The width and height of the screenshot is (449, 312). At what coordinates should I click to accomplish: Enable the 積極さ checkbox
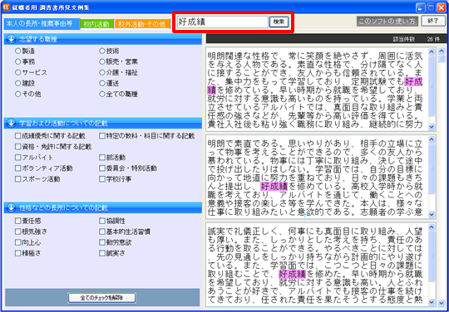(x=18, y=253)
